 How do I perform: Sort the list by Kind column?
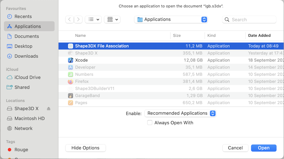pos(211,36)
